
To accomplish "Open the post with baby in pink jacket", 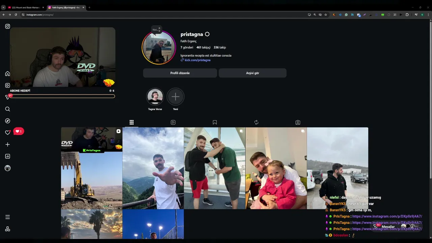I will (x=276, y=168).
